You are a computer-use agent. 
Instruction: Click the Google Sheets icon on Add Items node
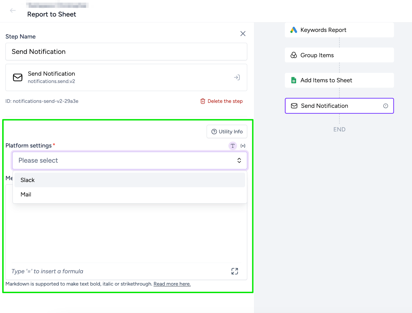click(294, 80)
